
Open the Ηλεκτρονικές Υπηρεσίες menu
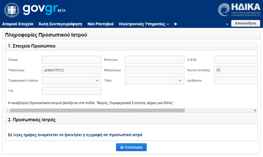coord(144,24)
